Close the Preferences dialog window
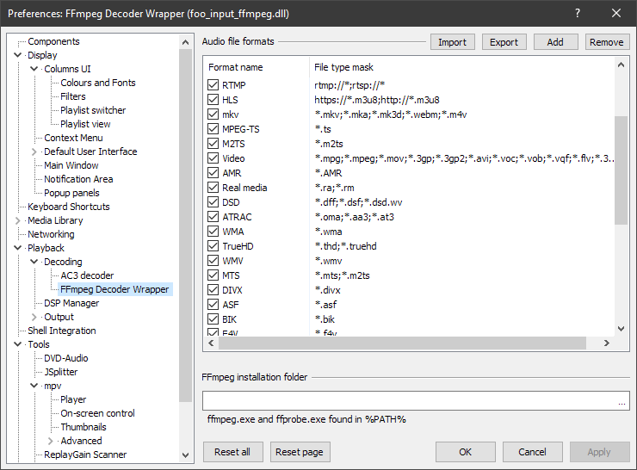 616,13
